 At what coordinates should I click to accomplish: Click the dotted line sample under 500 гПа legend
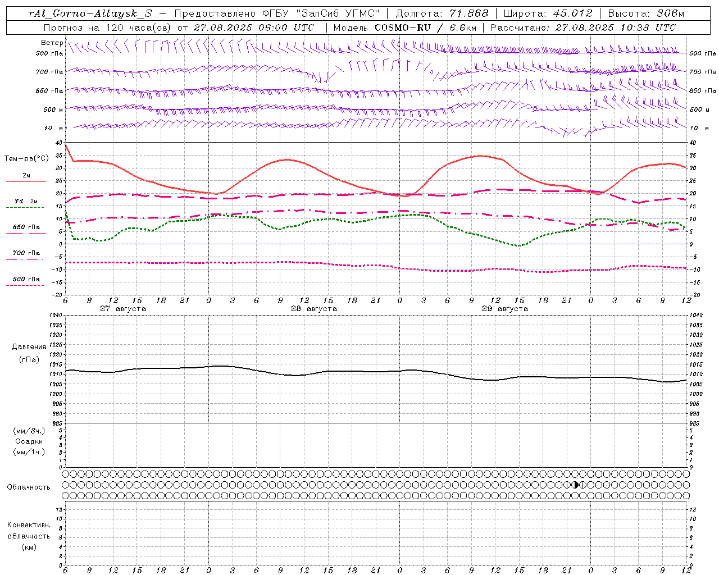(x=25, y=286)
